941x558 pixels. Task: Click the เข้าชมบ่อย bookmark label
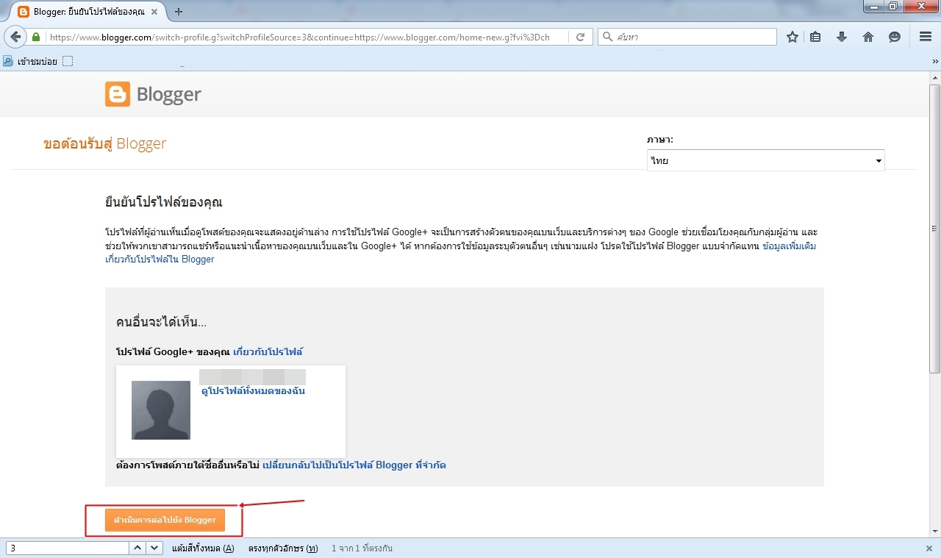(x=37, y=61)
